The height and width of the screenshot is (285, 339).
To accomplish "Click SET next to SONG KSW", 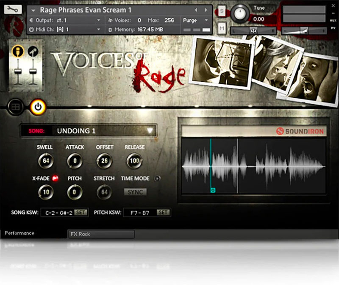I will 81,212.
